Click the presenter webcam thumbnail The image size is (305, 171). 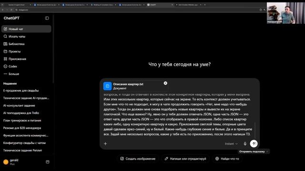click(285, 13)
